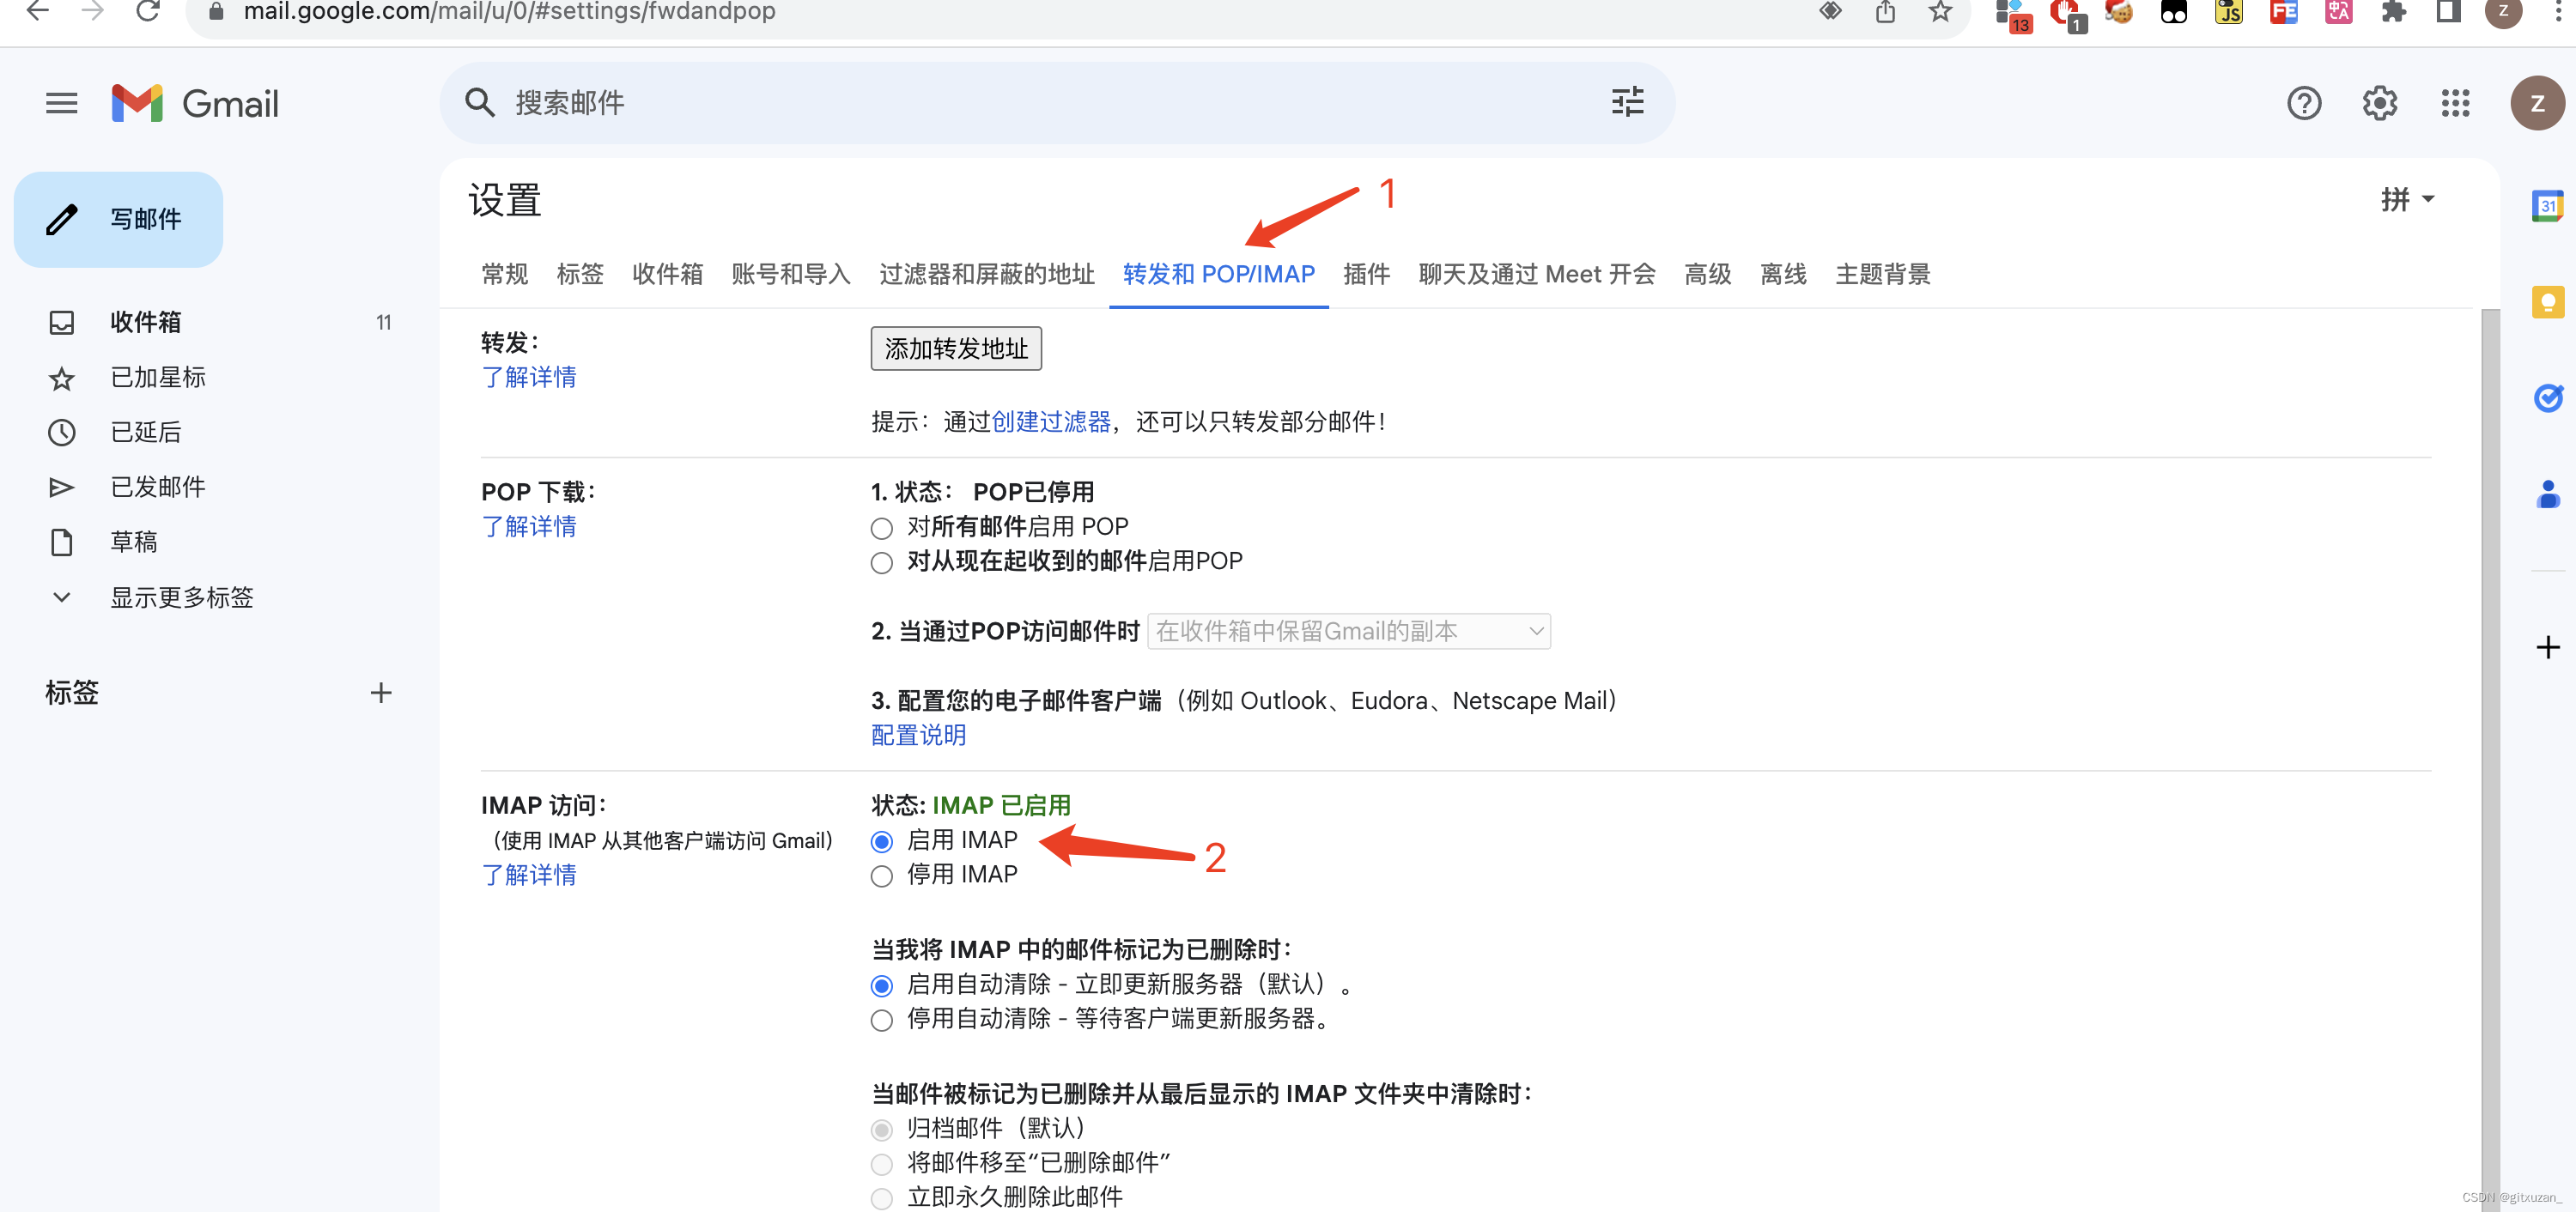The image size is (2576, 1212).
Task: Switch to 过滤器和屏蔽的地址 tab
Action: click(x=986, y=274)
